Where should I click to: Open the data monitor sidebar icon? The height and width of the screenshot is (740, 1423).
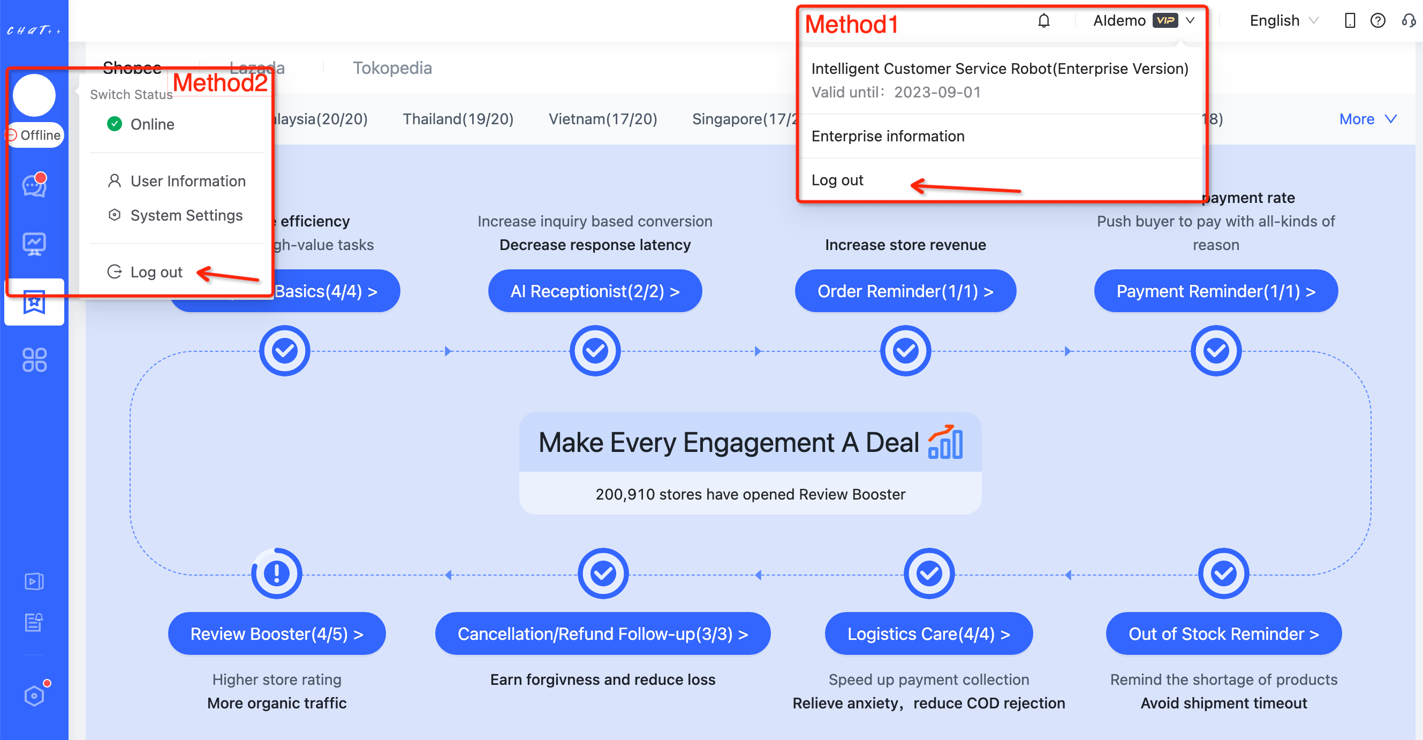[34, 244]
